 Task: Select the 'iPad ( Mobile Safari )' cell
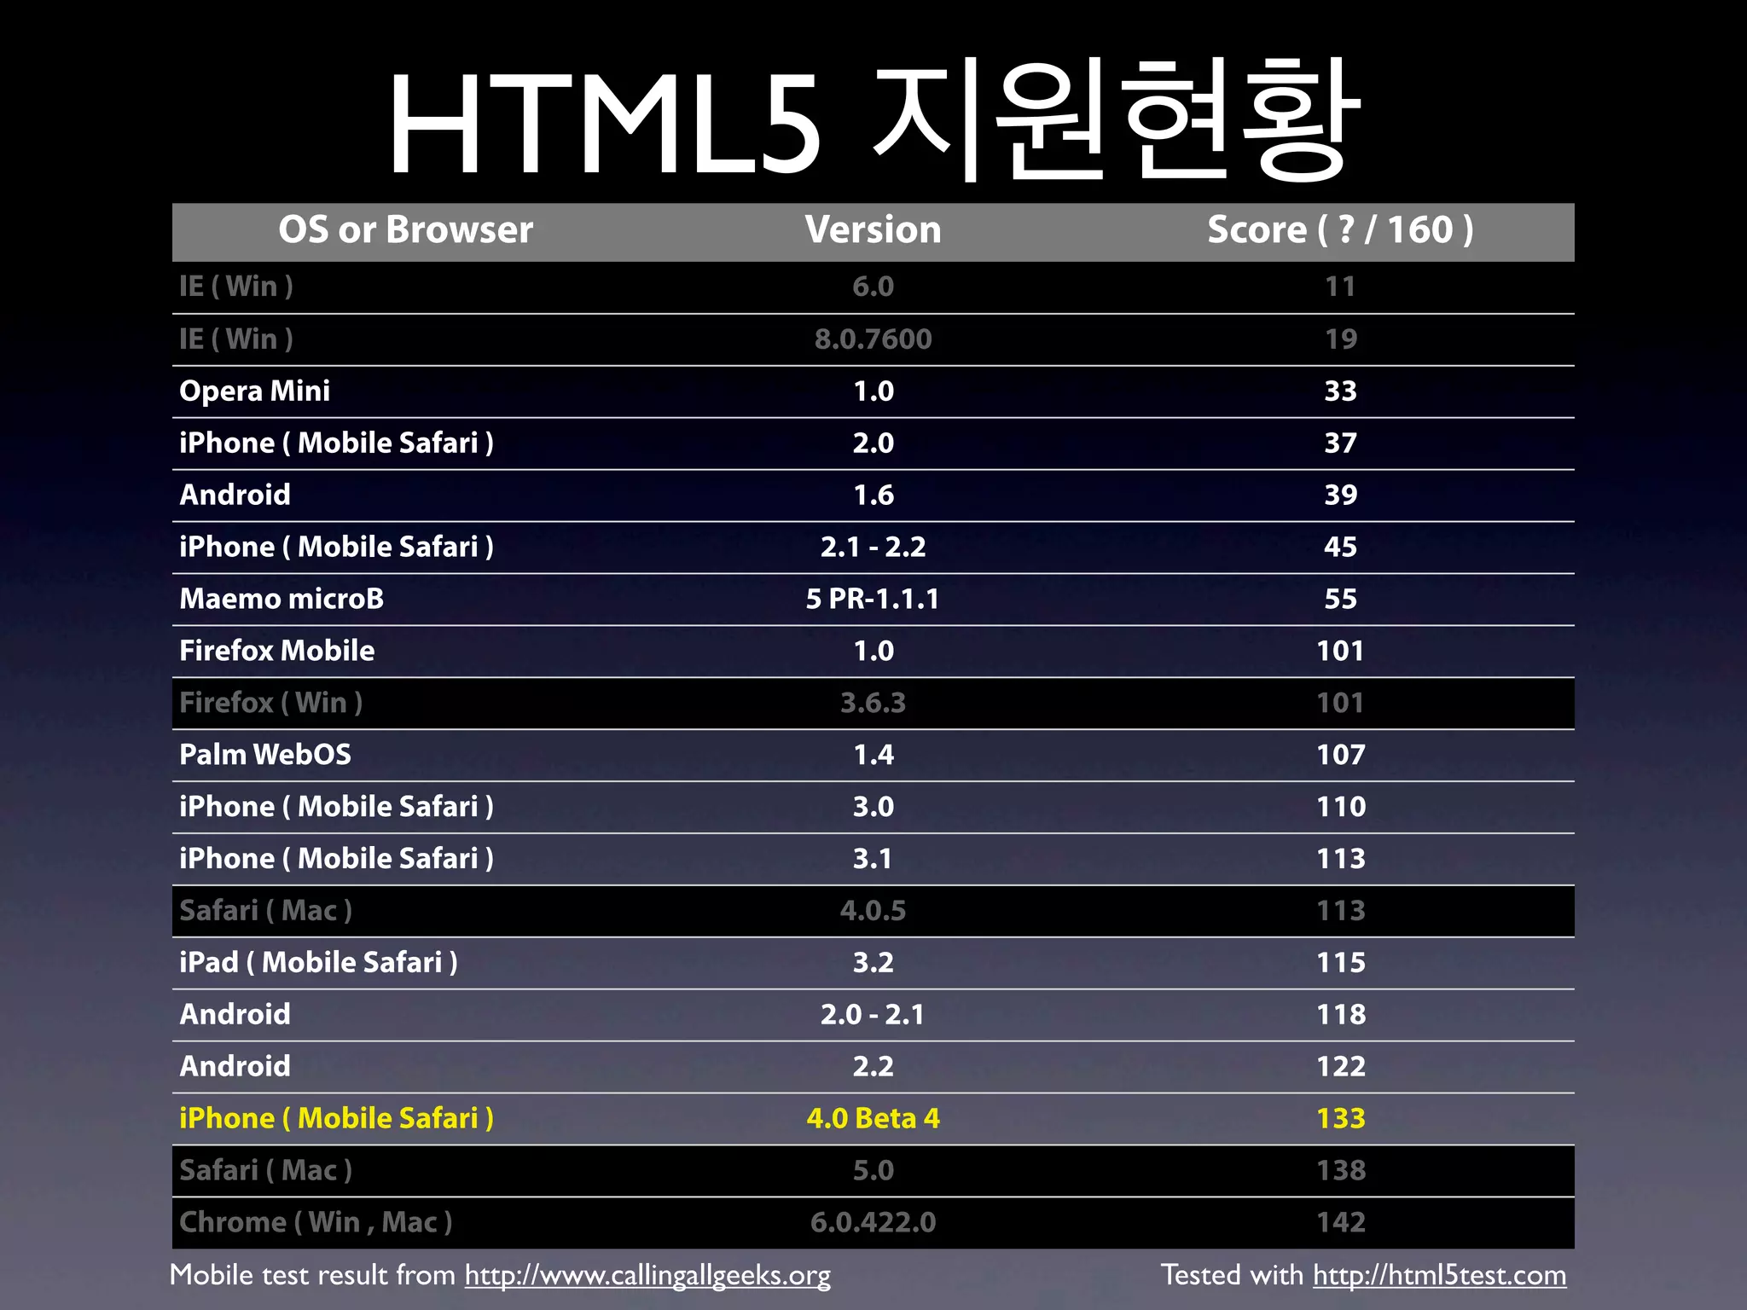pos(318,963)
